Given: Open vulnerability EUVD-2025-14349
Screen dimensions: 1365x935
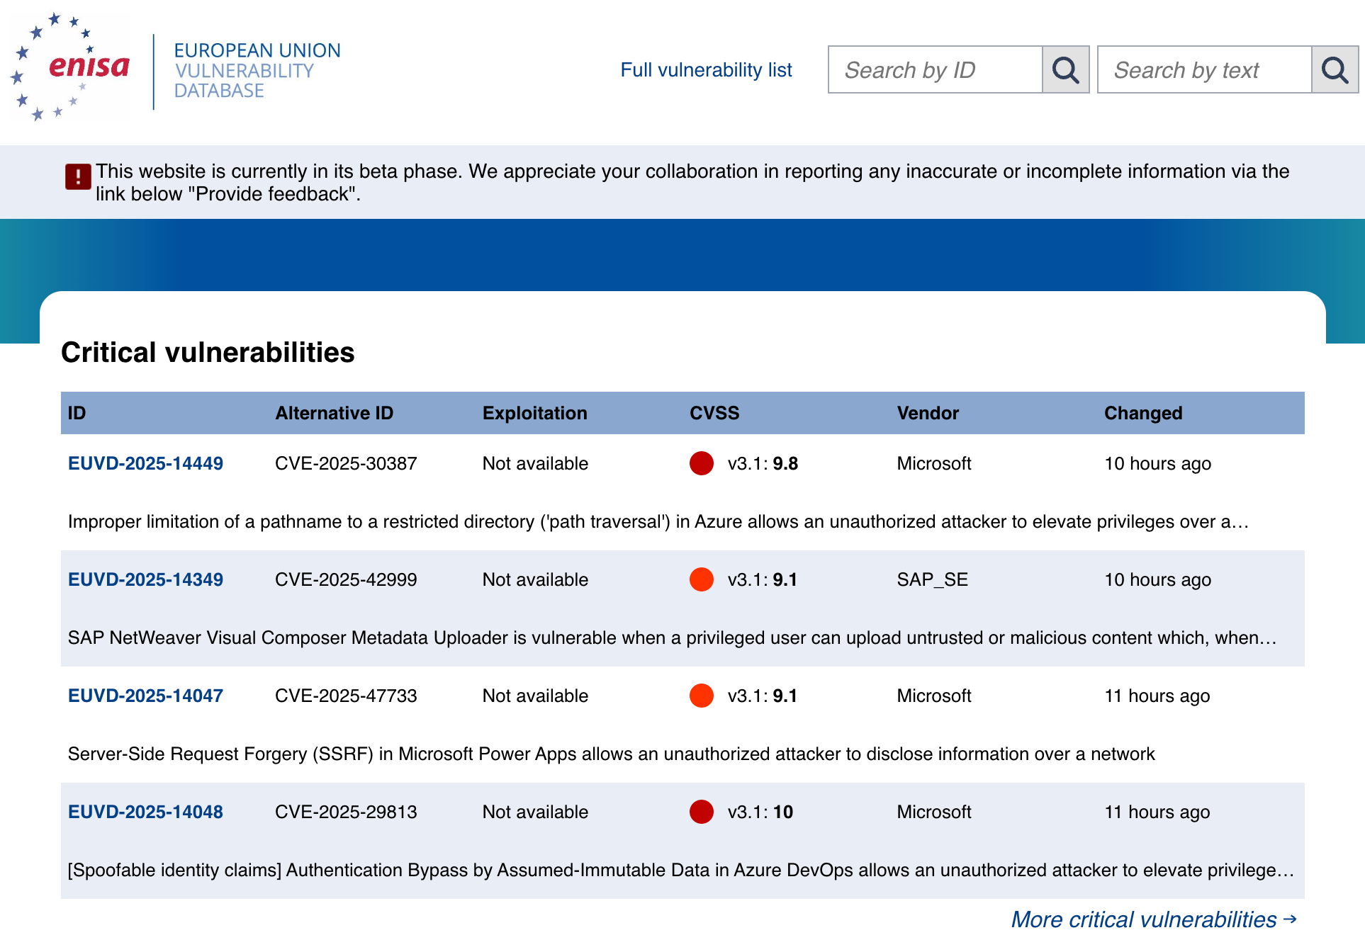Looking at the screenshot, I should click(x=145, y=579).
